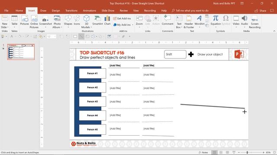Select the Person #1 box on slide
This screenshot has height=155, width=277.
92,74
